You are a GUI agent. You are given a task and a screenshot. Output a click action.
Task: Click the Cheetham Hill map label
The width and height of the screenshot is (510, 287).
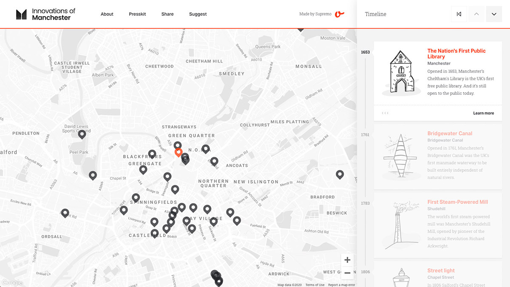click(x=204, y=61)
